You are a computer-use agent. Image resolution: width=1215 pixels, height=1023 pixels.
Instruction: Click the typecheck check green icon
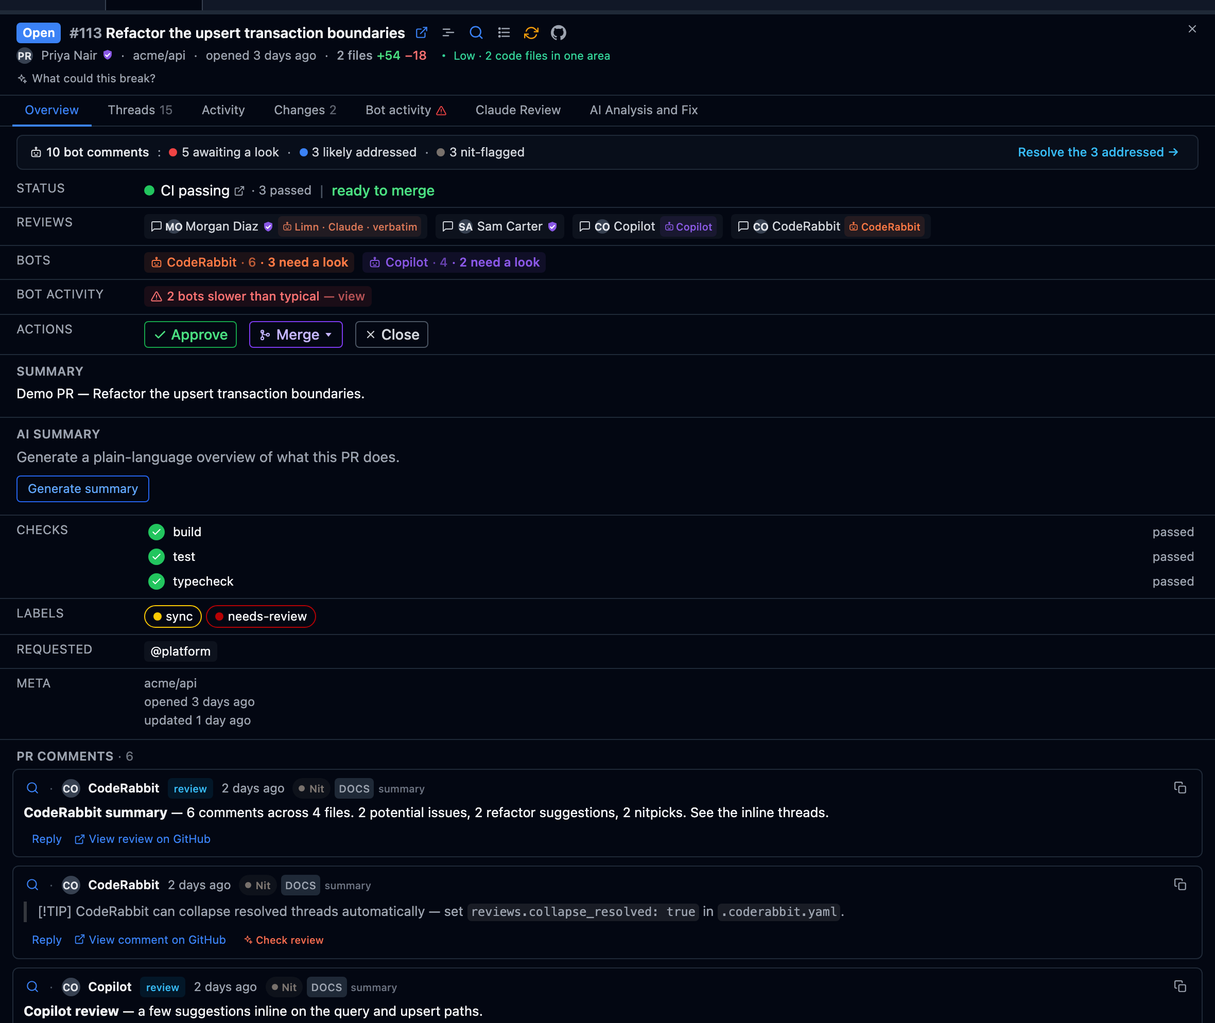pyautogui.click(x=156, y=581)
